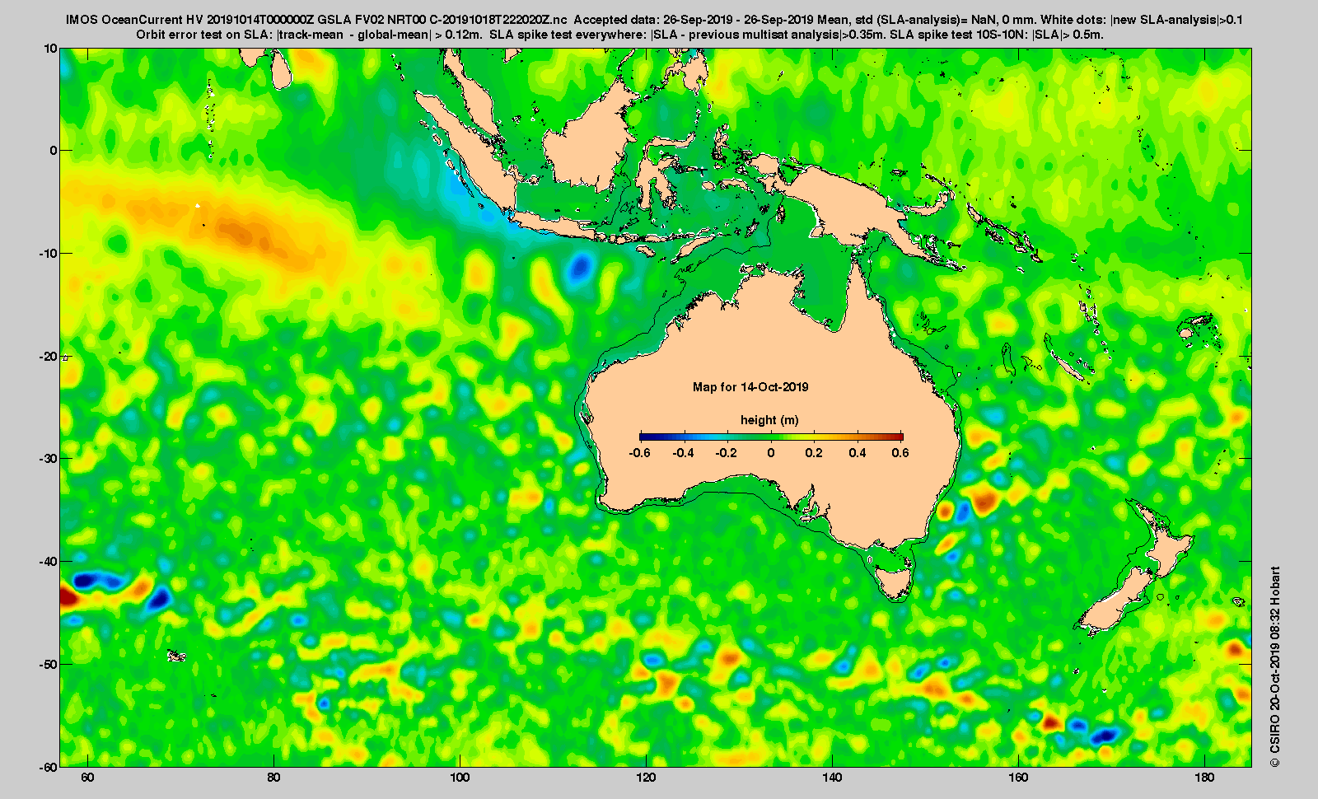This screenshot has height=799, width=1318.
Task: Click the "SLA spike test everywhere" text
Action: pos(568,35)
